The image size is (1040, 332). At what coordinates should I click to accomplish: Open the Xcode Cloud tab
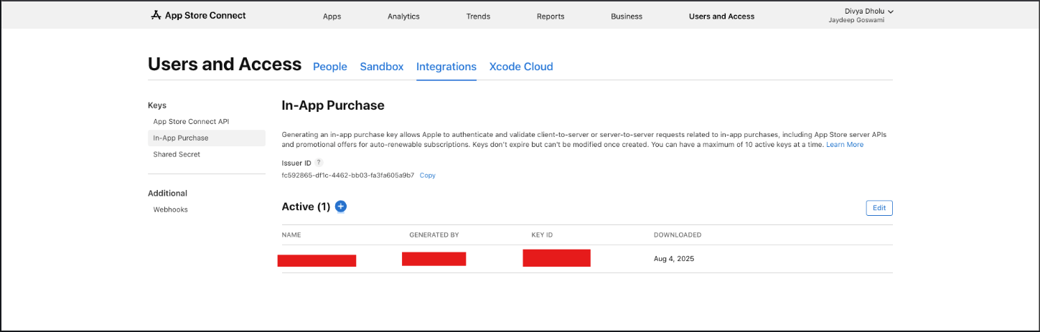click(521, 67)
